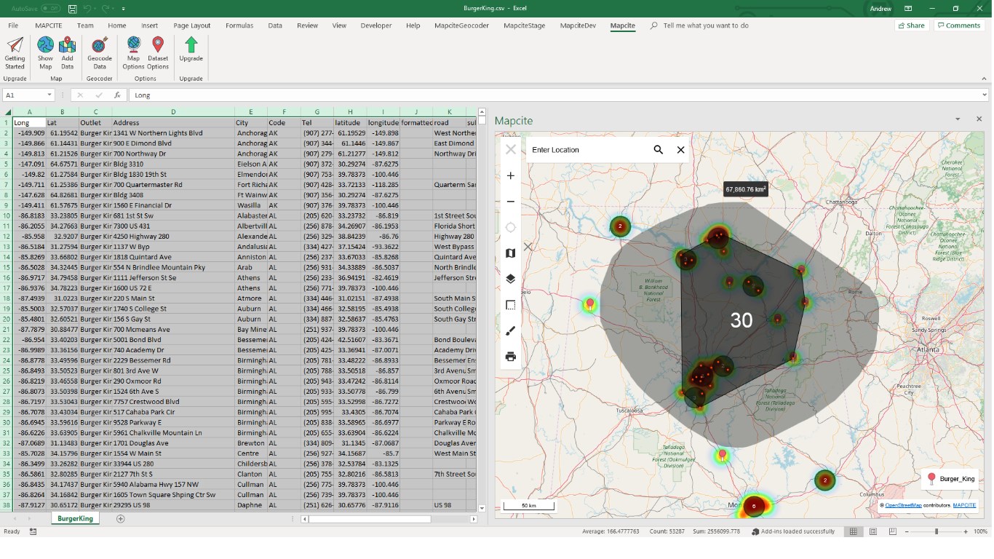Open Dataset Options in the ribbon
This screenshot has width=994, height=559.
[x=158, y=52]
